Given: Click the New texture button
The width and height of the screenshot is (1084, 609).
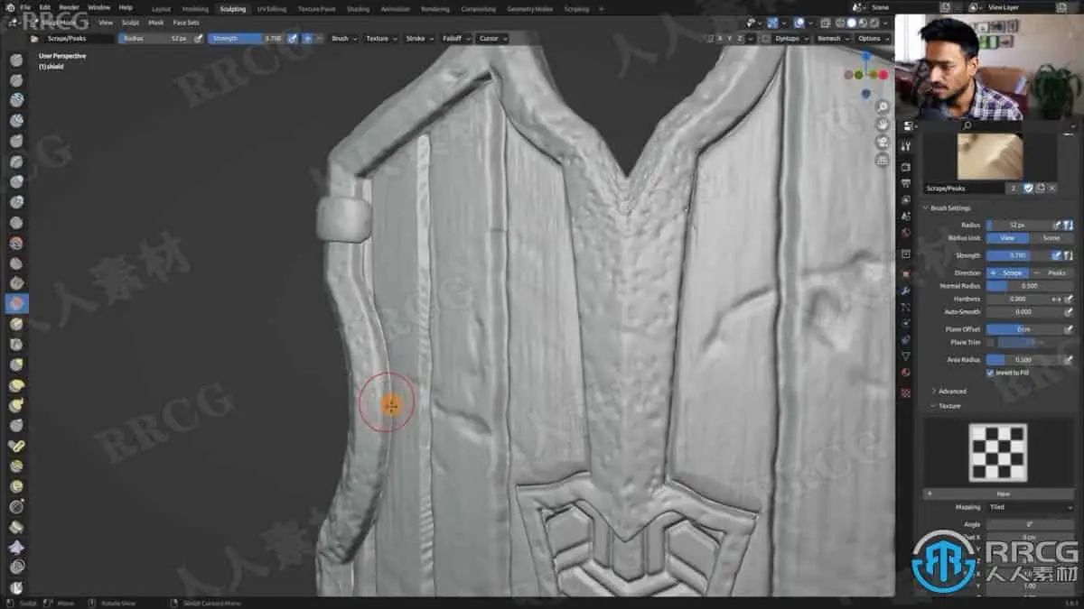Looking at the screenshot, I should click(x=1003, y=494).
